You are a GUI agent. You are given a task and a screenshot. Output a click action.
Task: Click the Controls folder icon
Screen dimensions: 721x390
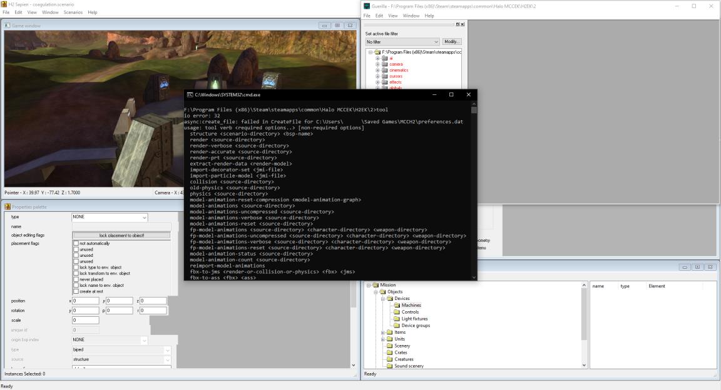tap(397, 312)
